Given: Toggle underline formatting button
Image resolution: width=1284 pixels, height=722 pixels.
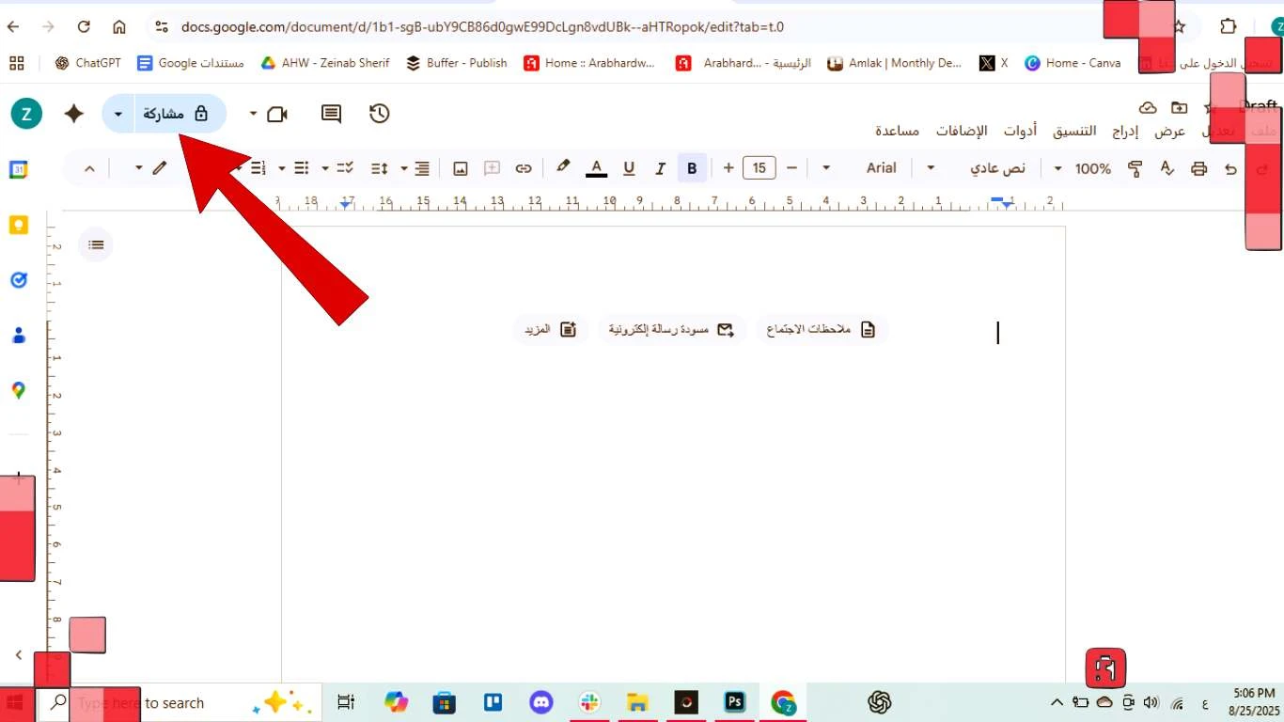Looking at the screenshot, I should coord(629,168).
